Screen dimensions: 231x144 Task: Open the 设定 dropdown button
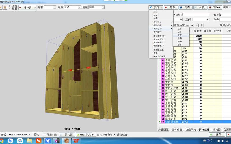coord(156,7)
